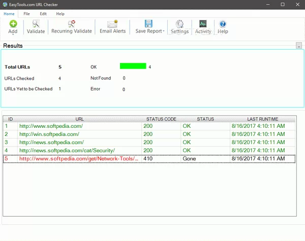305x241 pixels.
Task: Open the Activity monitor icon
Action: click(x=203, y=24)
